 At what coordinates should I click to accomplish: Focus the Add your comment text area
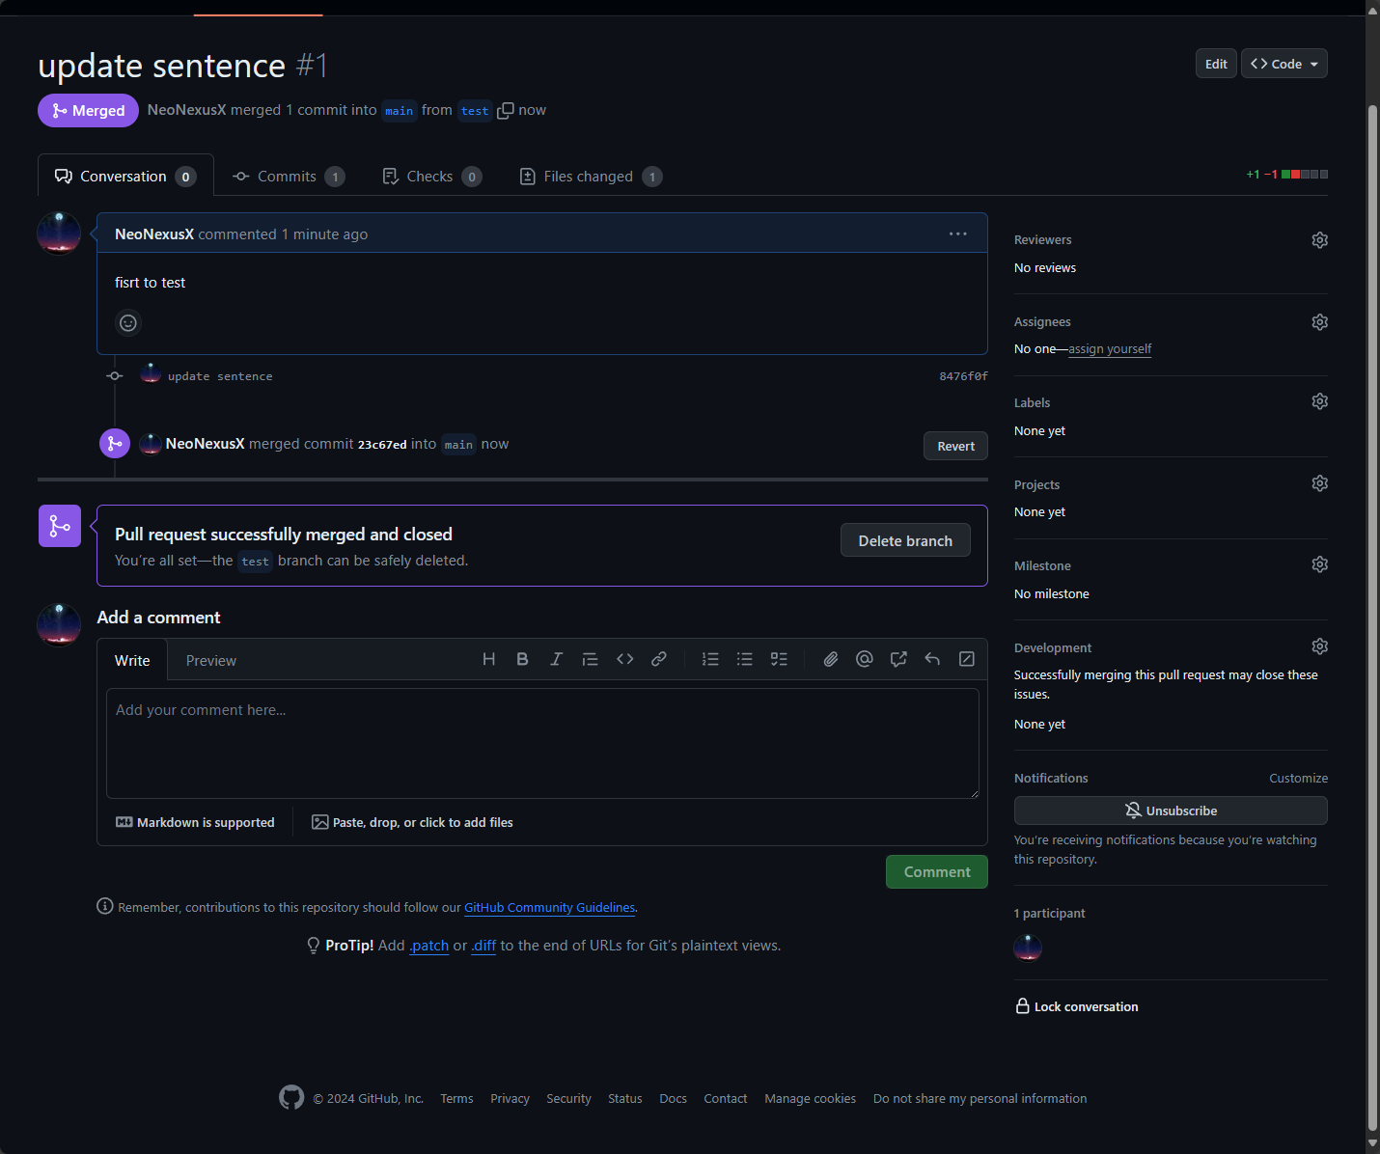[542, 743]
